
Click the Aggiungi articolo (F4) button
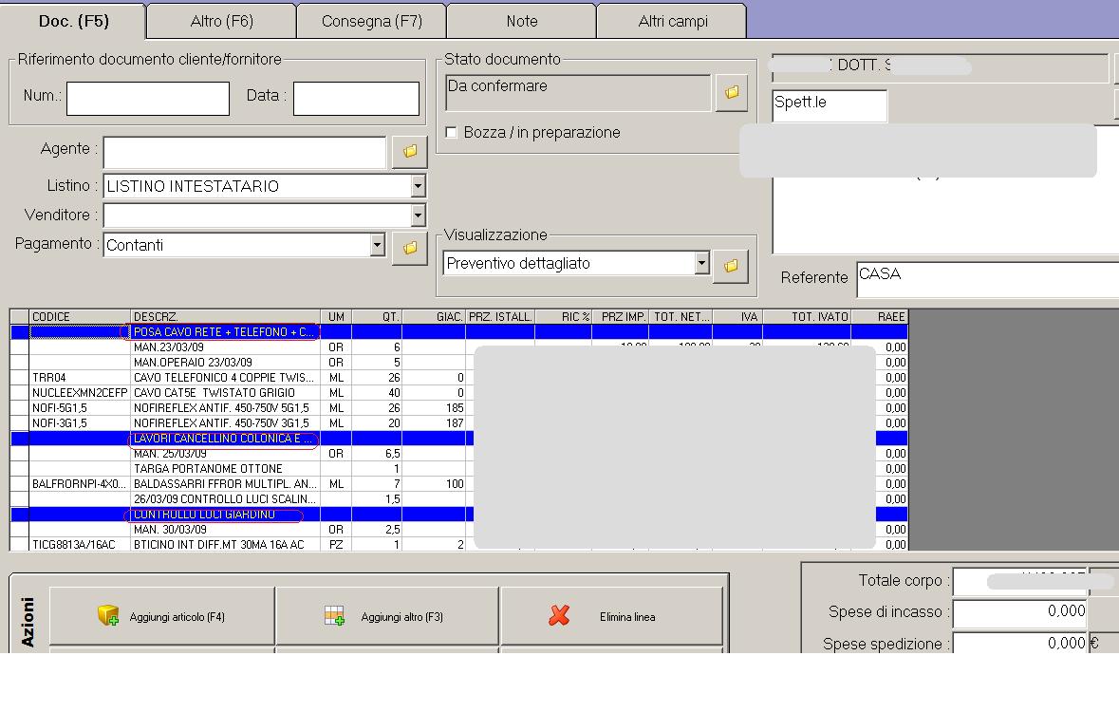pyautogui.click(x=162, y=615)
